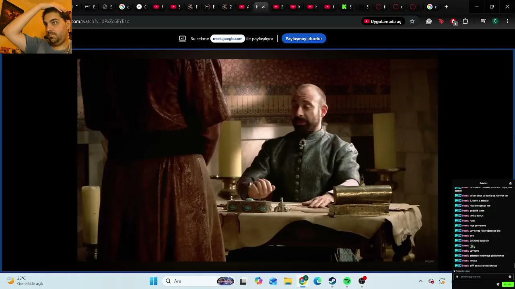515x289 pixels.
Task: Click the red Tp extension icon
Action: pyautogui.click(x=441, y=21)
